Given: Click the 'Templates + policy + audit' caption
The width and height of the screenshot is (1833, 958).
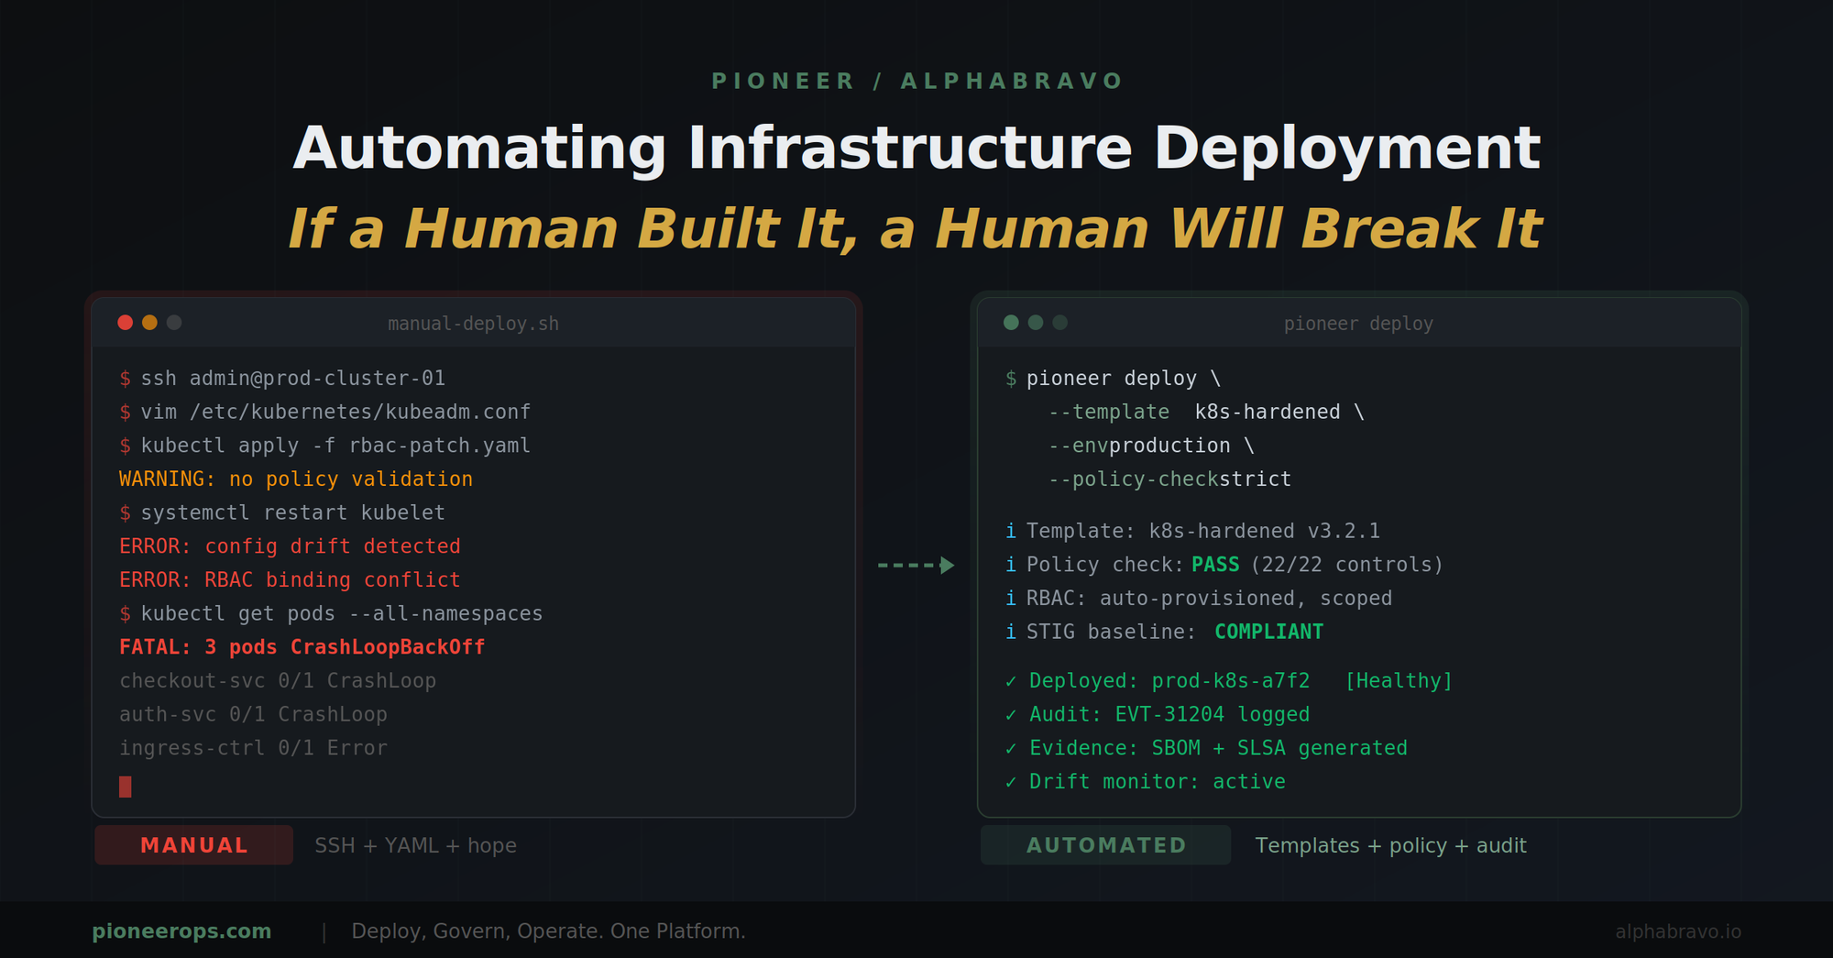Looking at the screenshot, I should [x=1391, y=845].
